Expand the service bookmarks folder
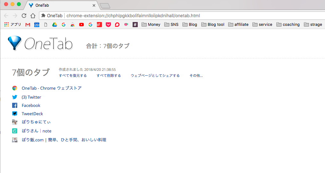 tap(262, 25)
